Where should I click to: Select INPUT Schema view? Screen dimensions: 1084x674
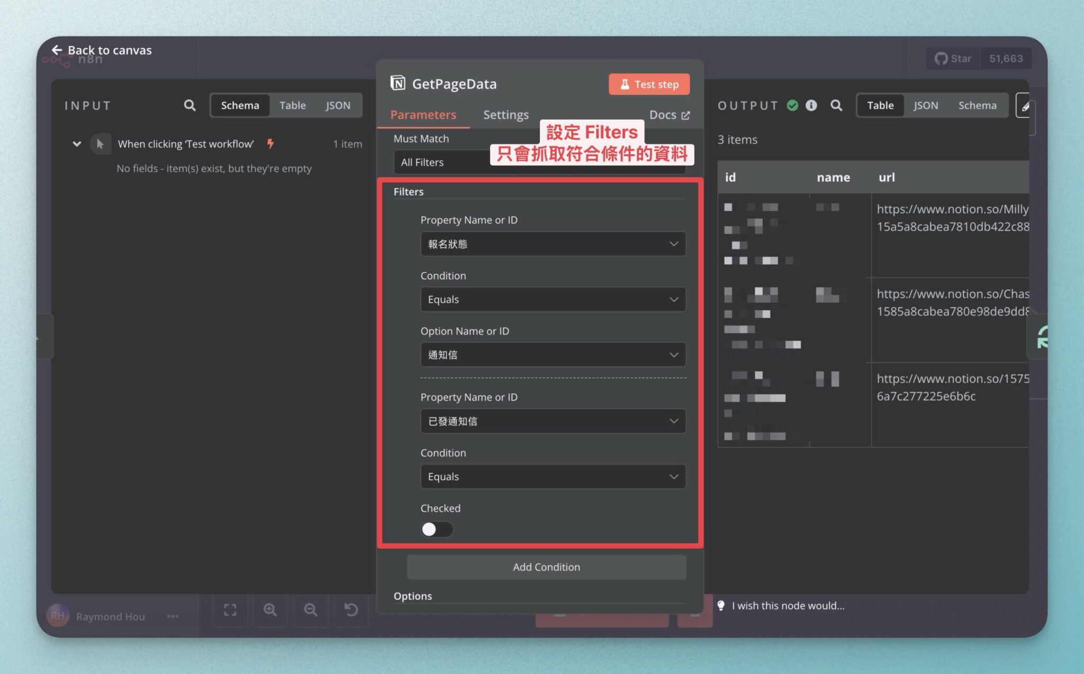240,105
